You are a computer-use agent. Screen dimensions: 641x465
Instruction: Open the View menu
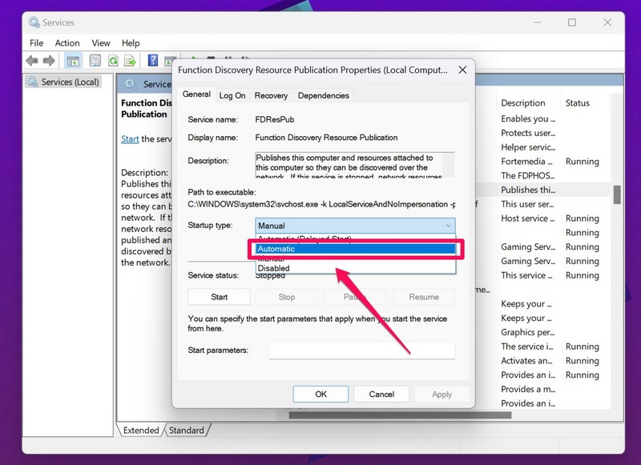point(101,43)
